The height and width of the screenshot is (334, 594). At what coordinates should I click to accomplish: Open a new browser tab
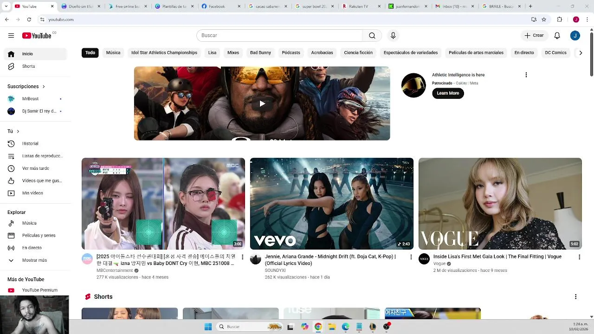[x=530, y=6]
